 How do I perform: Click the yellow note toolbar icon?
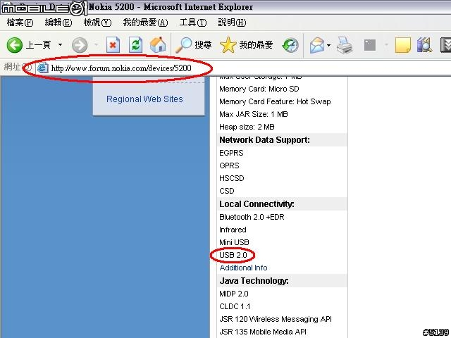pyautogui.click(x=402, y=45)
